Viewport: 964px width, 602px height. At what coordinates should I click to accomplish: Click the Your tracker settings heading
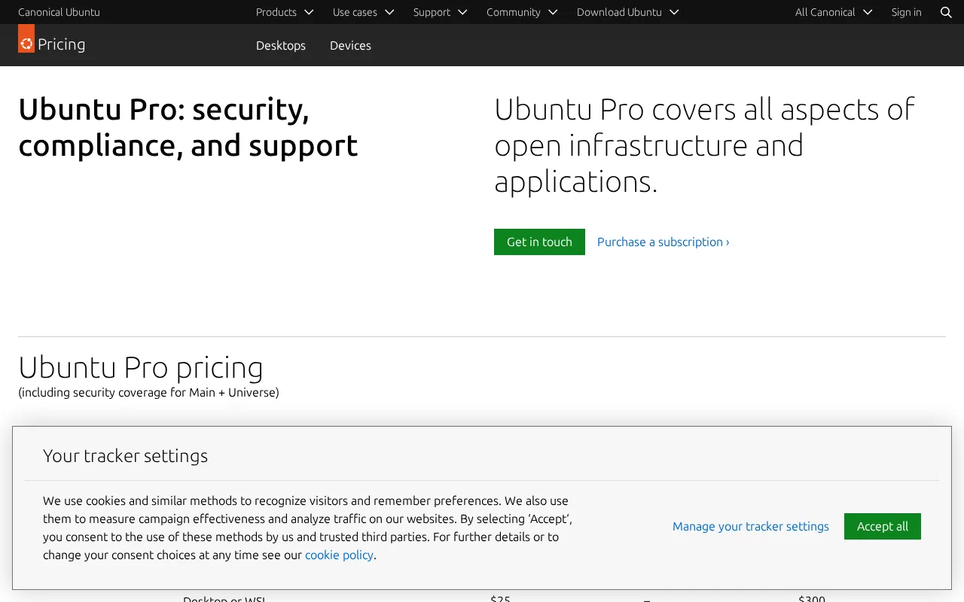pos(125,456)
